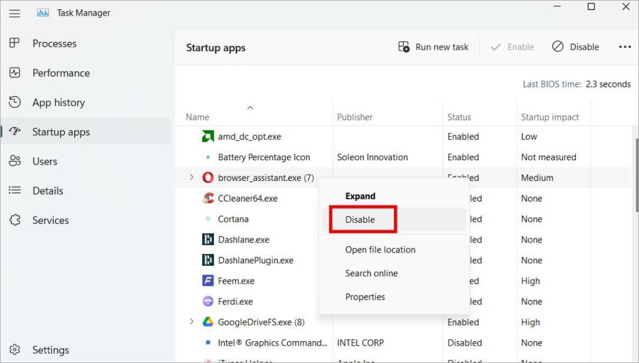
Task: Click the Run new task button
Action: pyautogui.click(x=434, y=47)
